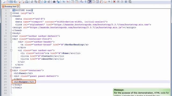This screenshot has width=172, height=96.
Task: Play back the recorded macro icon
Action: click(122, 2)
